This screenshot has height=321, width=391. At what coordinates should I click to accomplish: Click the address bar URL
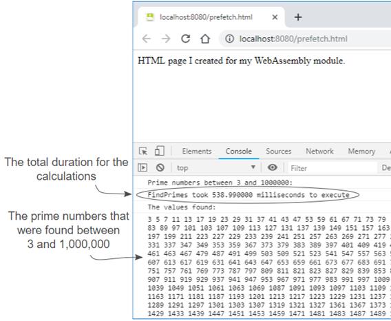tap(293, 39)
